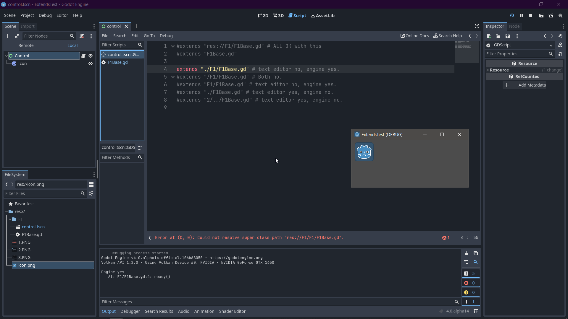This screenshot has height=319, width=568.
Task: Save the current resource in the Inspector
Action: [x=508, y=36]
